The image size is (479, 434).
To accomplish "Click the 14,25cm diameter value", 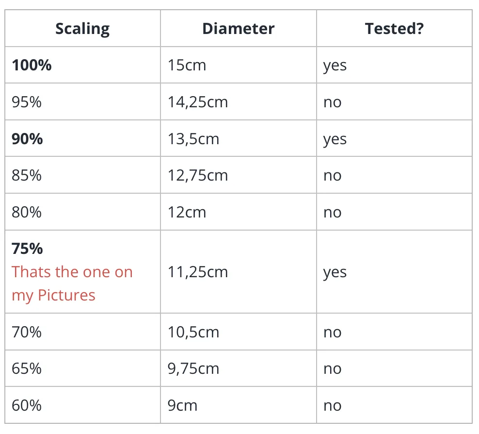I will 198,102.
